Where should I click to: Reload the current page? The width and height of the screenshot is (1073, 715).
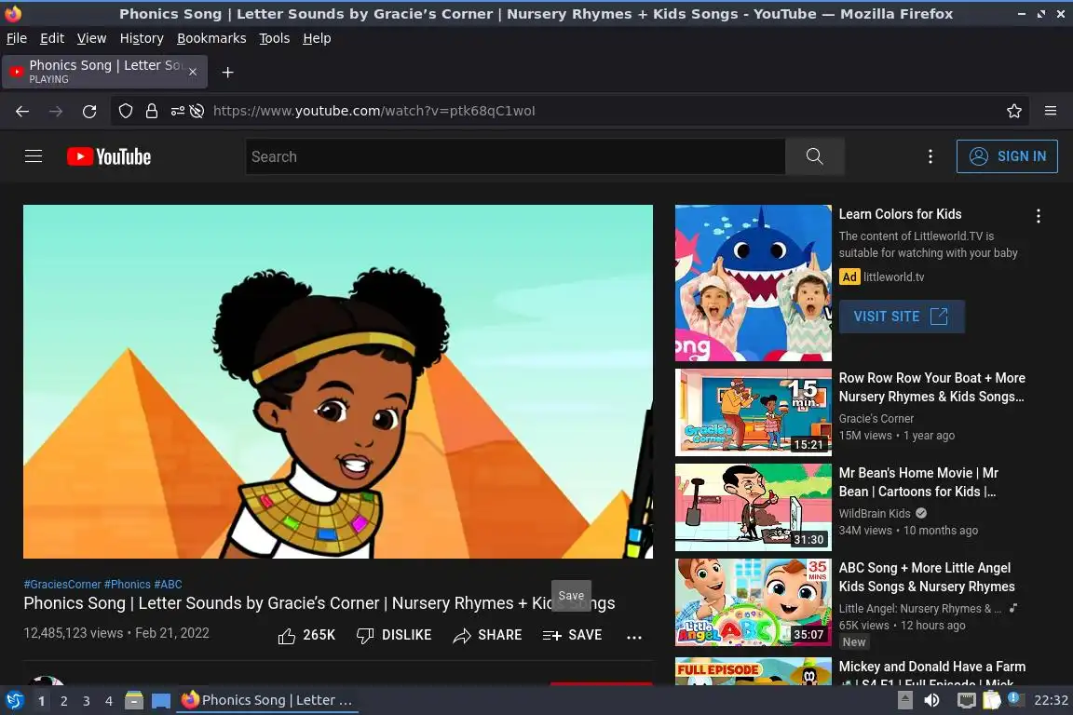(89, 112)
